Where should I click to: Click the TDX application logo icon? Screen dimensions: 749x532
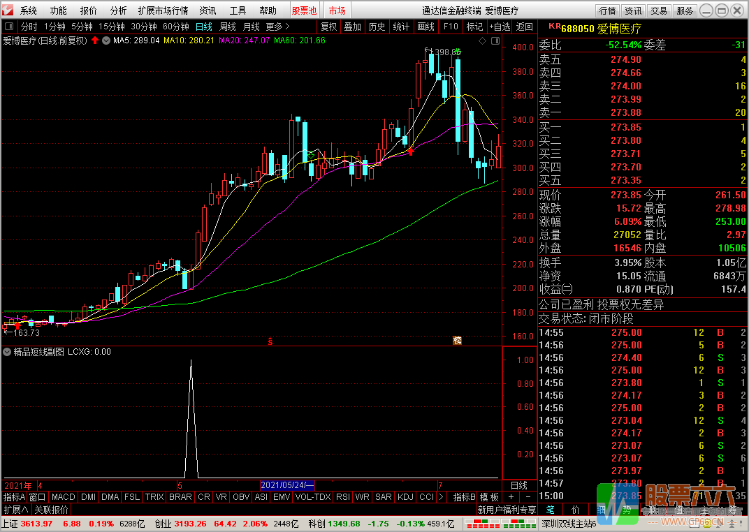point(8,10)
